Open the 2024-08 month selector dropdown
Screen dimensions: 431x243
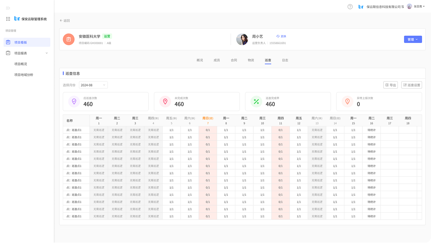(93, 85)
